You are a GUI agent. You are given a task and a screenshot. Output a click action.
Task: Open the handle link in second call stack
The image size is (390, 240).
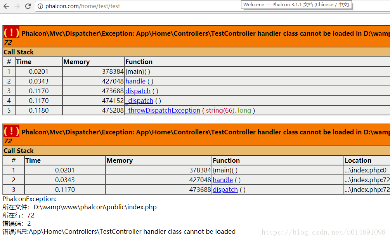pyautogui.click(x=223, y=180)
